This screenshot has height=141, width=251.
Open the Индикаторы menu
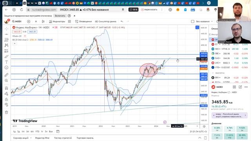point(57,22)
